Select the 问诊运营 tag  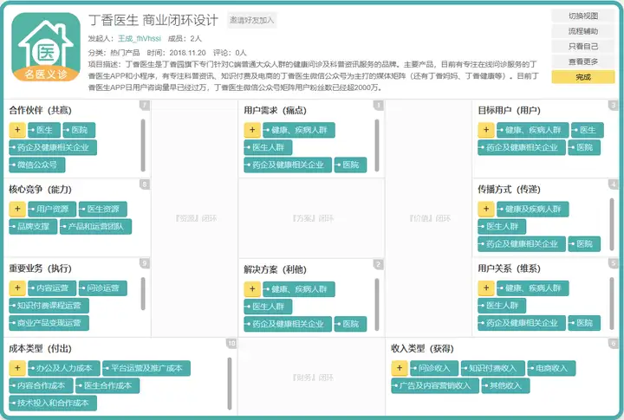[x=102, y=288]
